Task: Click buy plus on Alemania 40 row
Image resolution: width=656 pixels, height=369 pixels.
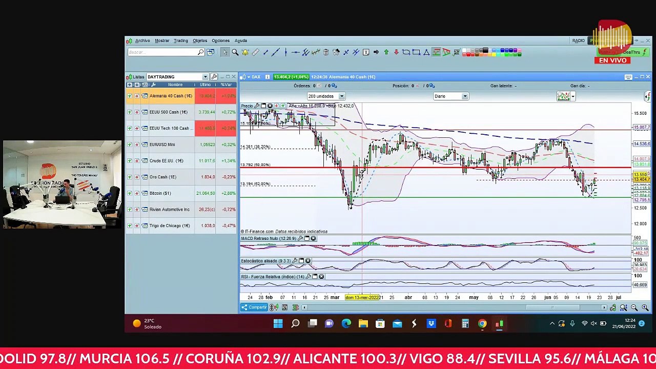Action: [129, 96]
